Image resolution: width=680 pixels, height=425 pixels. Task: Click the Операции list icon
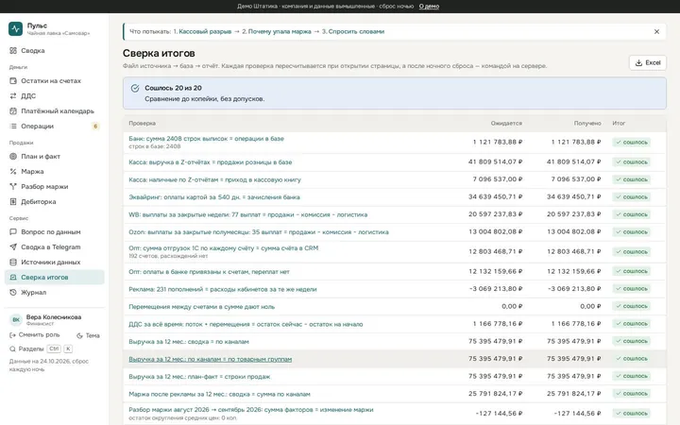click(13, 127)
